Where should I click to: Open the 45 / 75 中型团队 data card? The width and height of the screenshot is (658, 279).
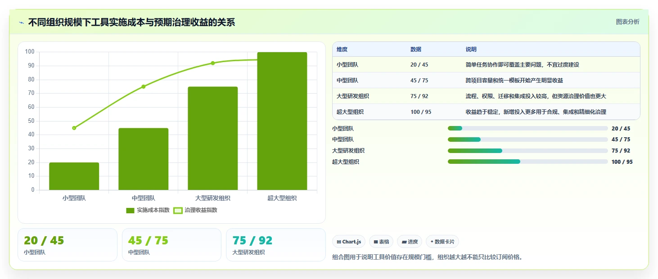tap(171, 245)
